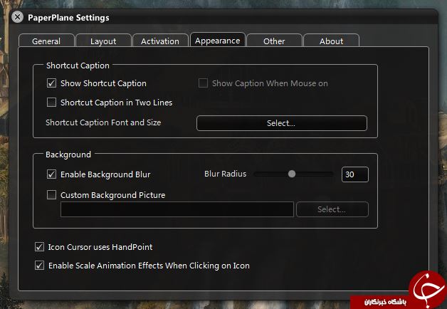Toggle Enable Scale Animation Effects checkbox
This screenshot has width=447, height=309.
click(39, 266)
